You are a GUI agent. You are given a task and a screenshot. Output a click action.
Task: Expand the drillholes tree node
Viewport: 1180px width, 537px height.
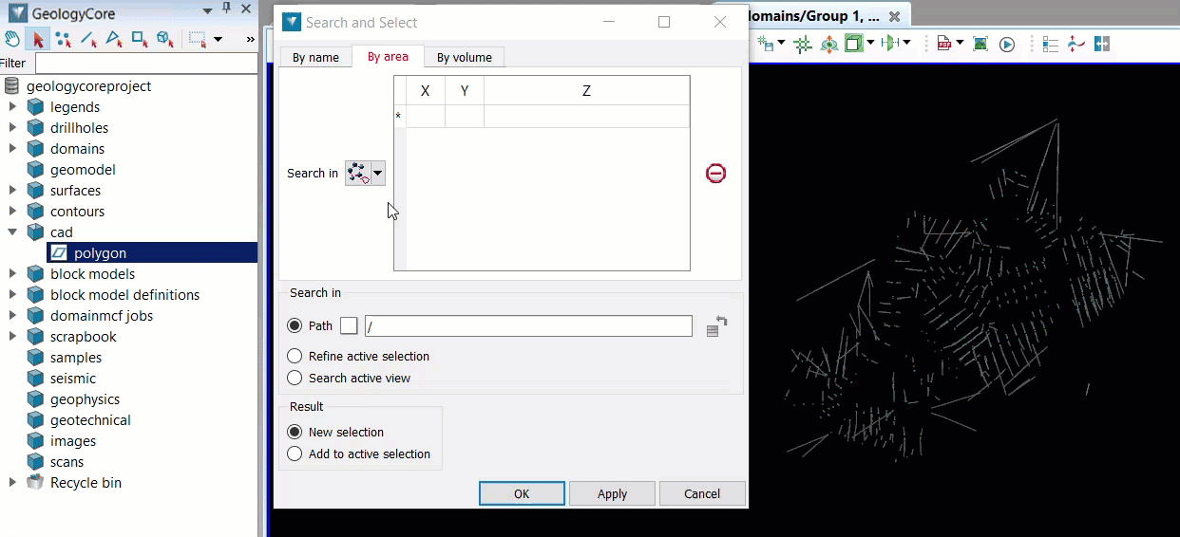click(x=12, y=128)
